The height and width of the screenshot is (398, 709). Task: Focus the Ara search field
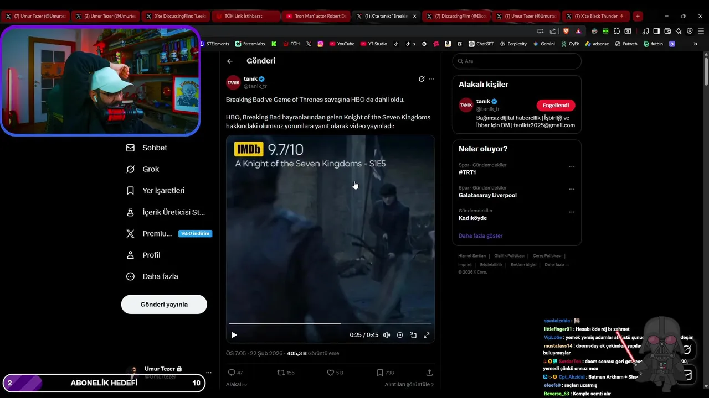pyautogui.click(x=517, y=61)
